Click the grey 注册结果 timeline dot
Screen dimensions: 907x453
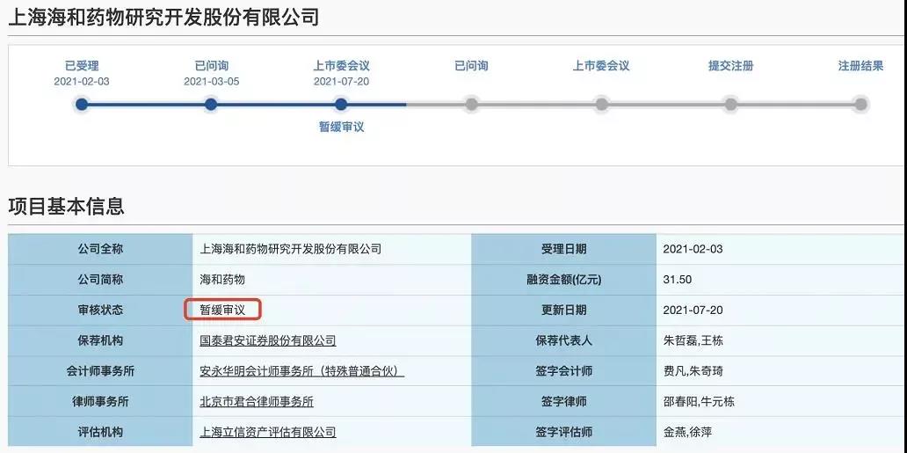(x=860, y=105)
